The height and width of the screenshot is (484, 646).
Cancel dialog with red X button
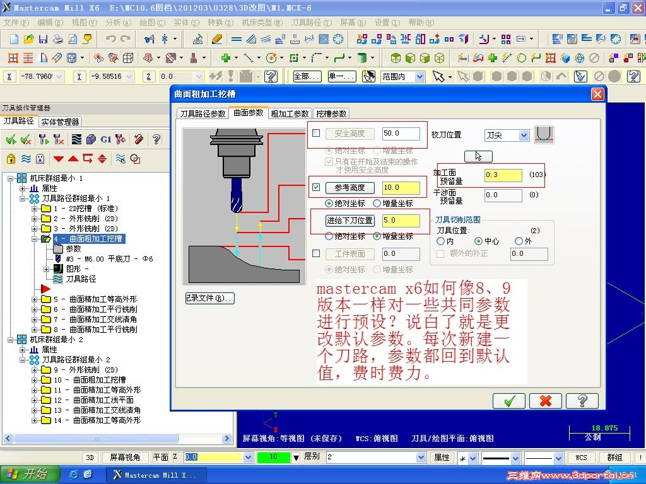pos(546,401)
